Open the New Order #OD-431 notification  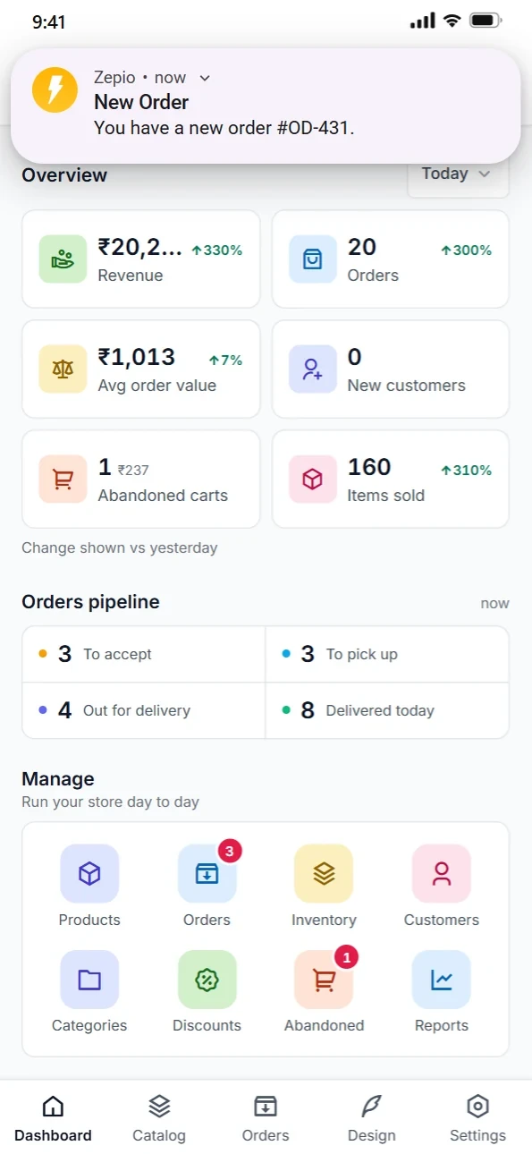[x=266, y=106]
